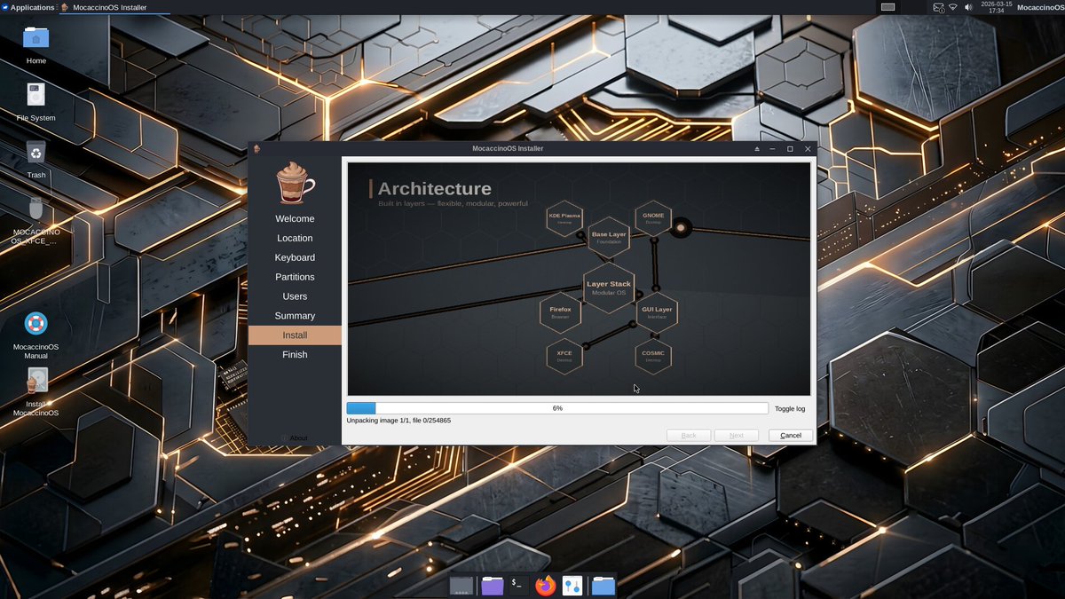Click the KDE Plasma hexagon in slideshow
Screen dimensions: 1065x599
coord(564,217)
